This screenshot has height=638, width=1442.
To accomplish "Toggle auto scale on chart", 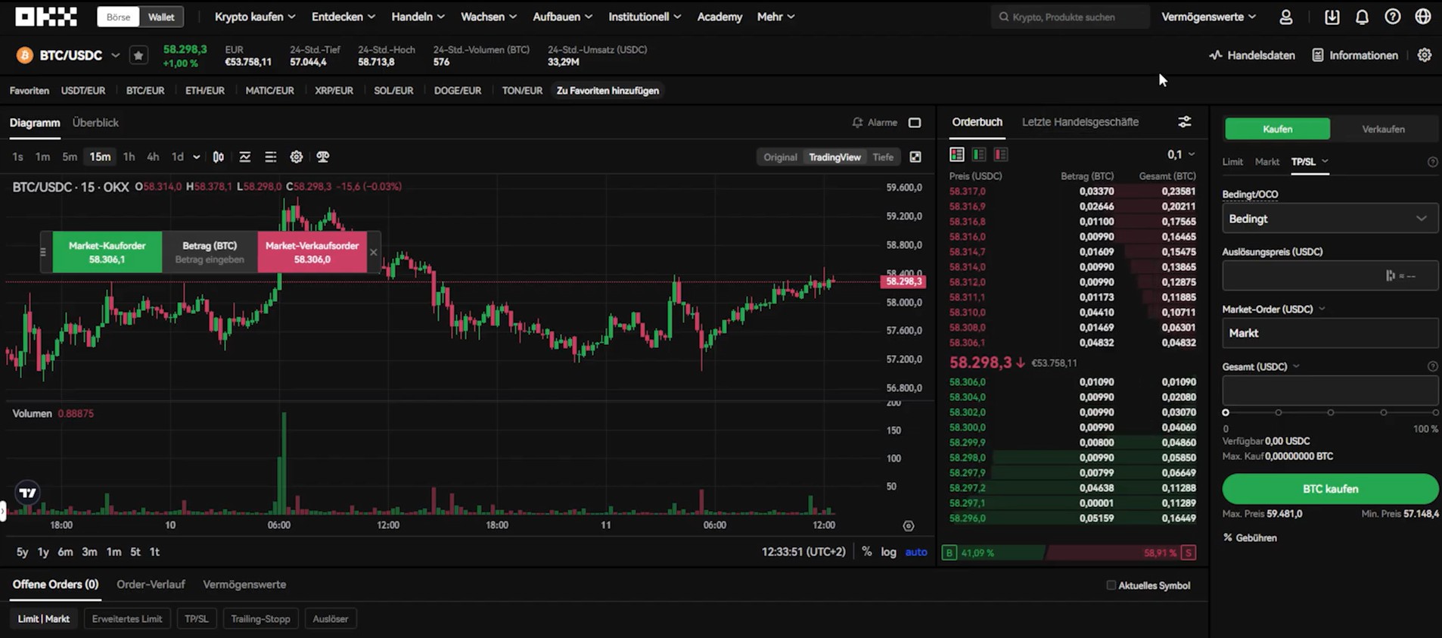I will [x=916, y=552].
